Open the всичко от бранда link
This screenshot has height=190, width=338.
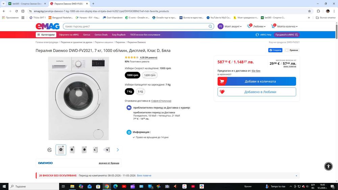[109, 163]
